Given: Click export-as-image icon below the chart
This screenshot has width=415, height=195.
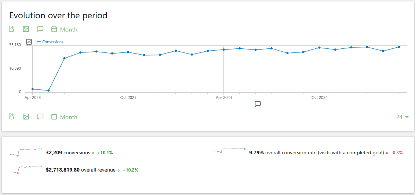Looking at the screenshot, I should click(26, 117).
